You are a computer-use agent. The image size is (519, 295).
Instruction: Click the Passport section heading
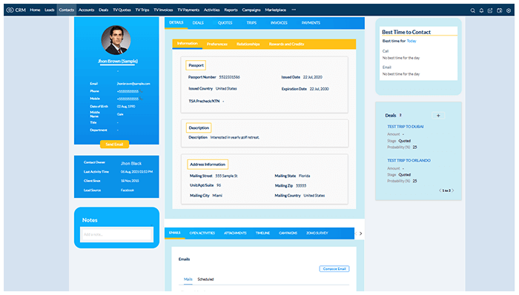click(x=196, y=65)
